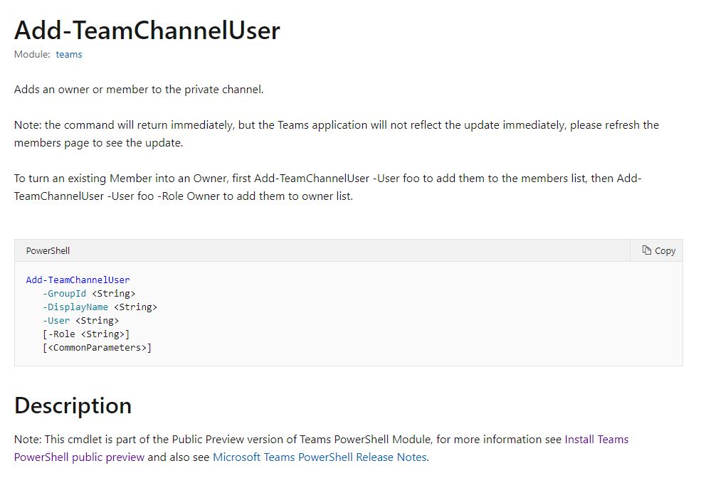Click the [-Role <String>] line in code

click(86, 334)
